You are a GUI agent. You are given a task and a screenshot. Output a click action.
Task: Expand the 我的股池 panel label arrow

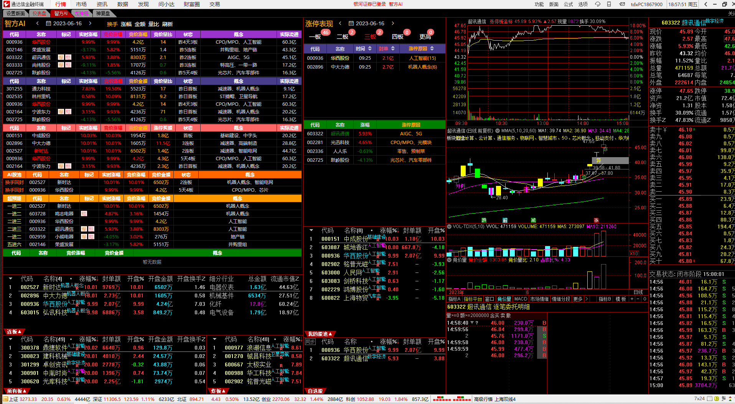coord(330,334)
